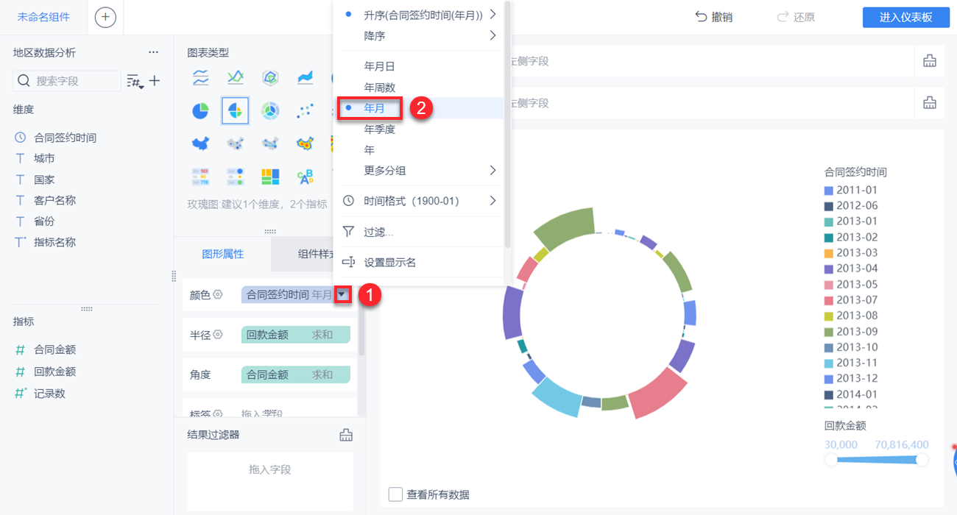The height and width of the screenshot is (515, 957).
Task: Select the solid blue region map icon
Action: pos(200,143)
